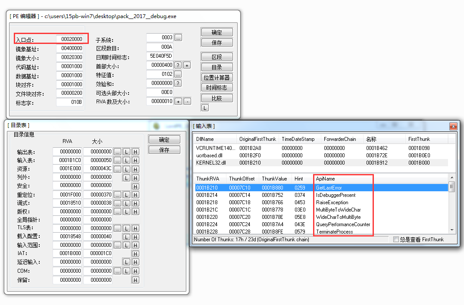Click 确定 button in 目录表 window
This screenshot has height=305, width=464.
pos(164,140)
